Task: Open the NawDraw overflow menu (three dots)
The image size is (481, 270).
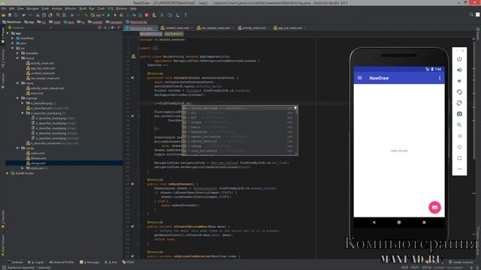Action: pyautogui.click(x=440, y=78)
